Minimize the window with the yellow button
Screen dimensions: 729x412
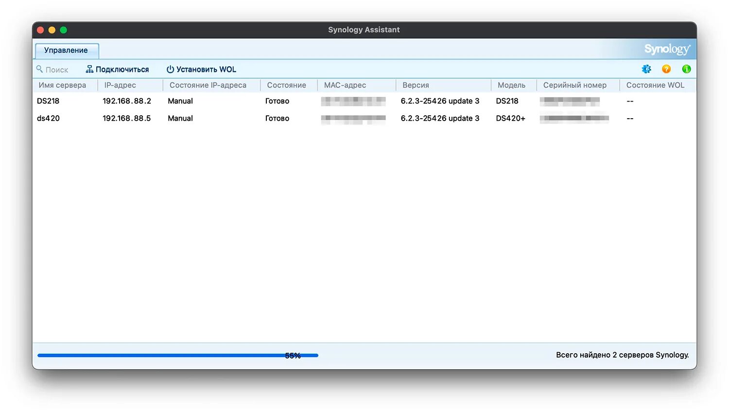coord(52,30)
